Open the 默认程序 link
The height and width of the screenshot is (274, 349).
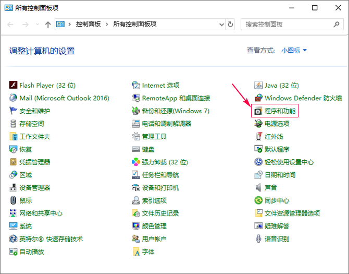[x=277, y=149]
